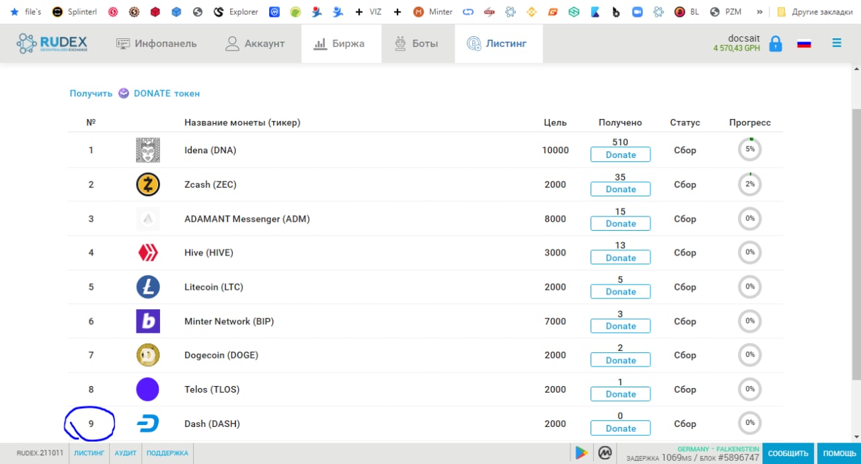The image size is (861, 464).
Task: Click the Zcash coin logo
Action: pyautogui.click(x=148, y=184)
